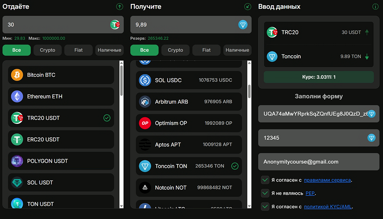Image resolution: width=383 pixels, height=219 pixels.
Task: Click the 'Курс: 3.0311: 1' rate bar
Action: point(319,77)
